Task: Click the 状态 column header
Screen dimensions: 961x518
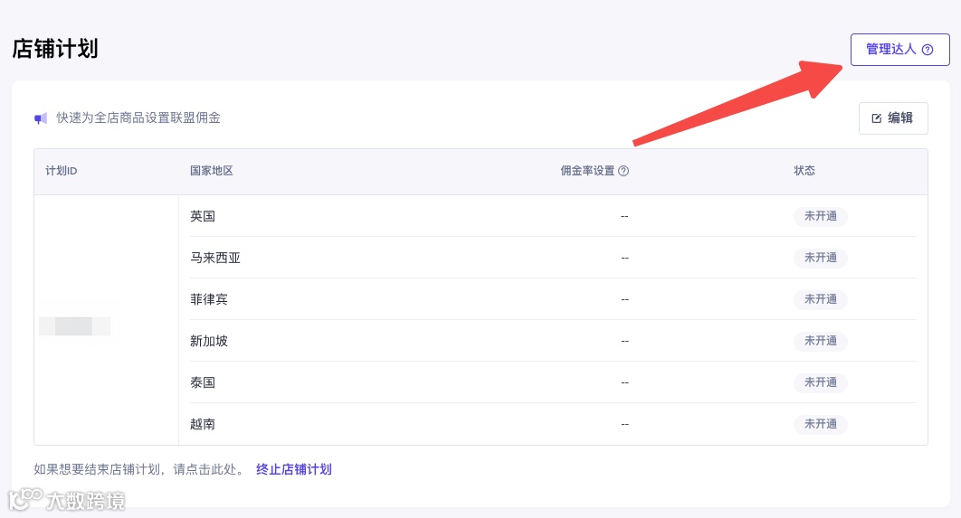Action: click(x=804, y=171)
